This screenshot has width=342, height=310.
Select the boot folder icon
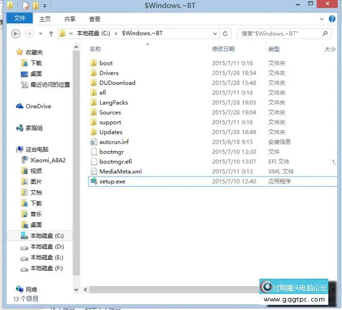pos(93,63)
